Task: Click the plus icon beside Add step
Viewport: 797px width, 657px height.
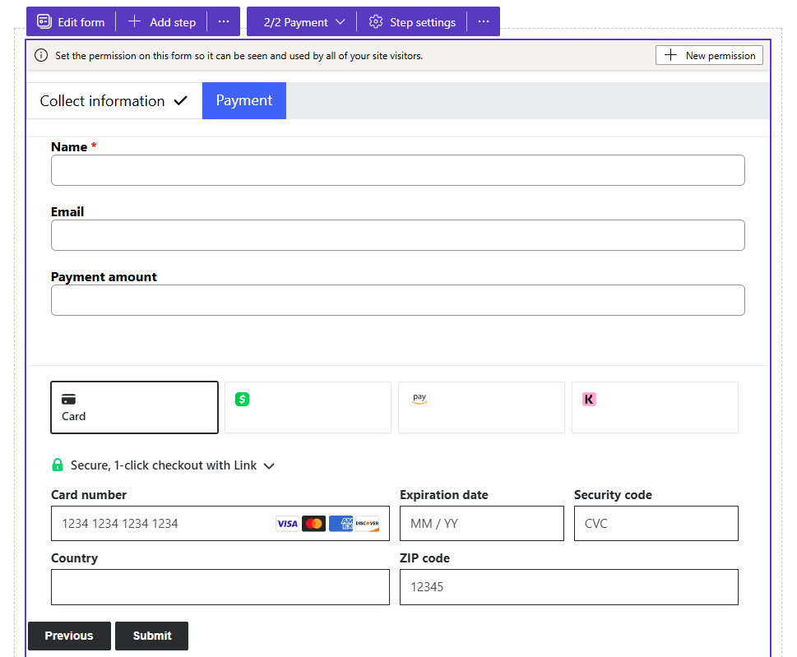Action: tap(134, 21)
